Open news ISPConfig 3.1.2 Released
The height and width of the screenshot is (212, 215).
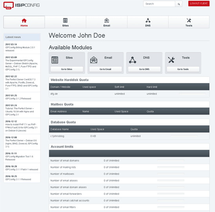[x=22, y=97]
